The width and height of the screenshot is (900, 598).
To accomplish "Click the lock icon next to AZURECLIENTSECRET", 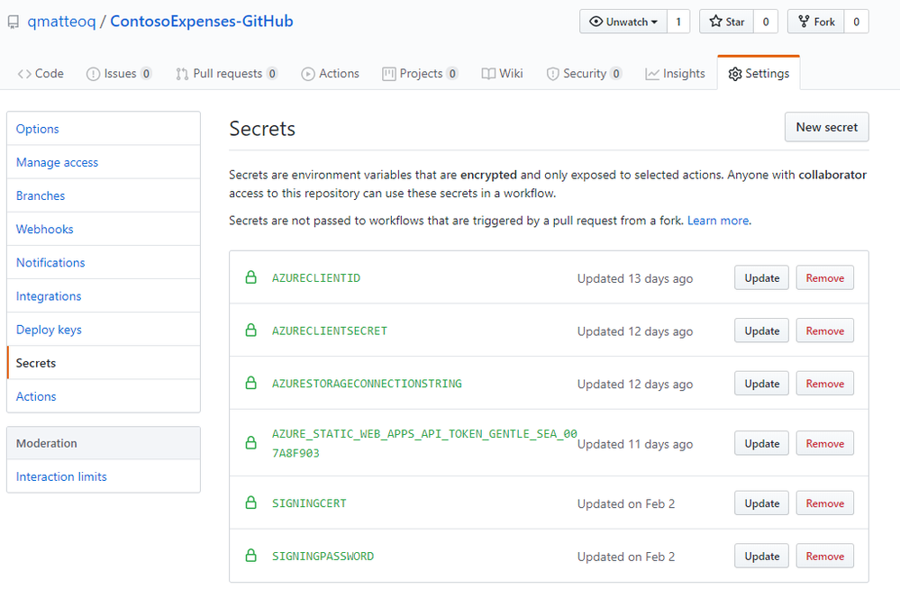I will 250,331.
